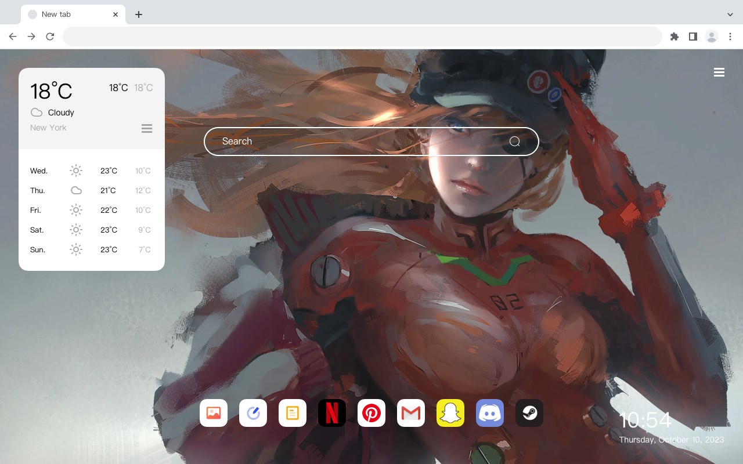
Task: Open the Gmail shortcut
Action: click(411, 413)
